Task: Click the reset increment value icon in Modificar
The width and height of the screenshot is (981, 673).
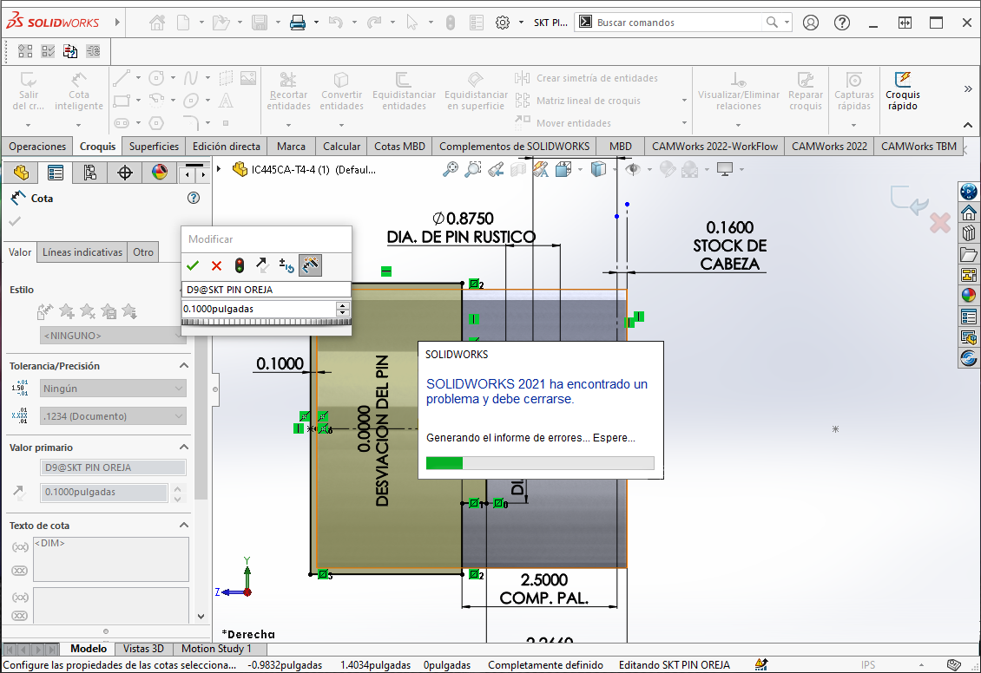Action: click(x=286, y=265)
